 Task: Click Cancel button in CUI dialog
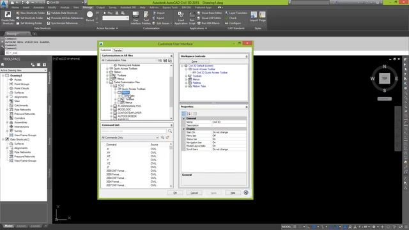[194, 193]
